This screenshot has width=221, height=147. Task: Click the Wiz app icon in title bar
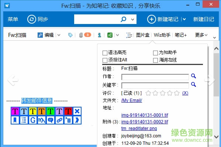pyautogui.click(x=7, y=6)
